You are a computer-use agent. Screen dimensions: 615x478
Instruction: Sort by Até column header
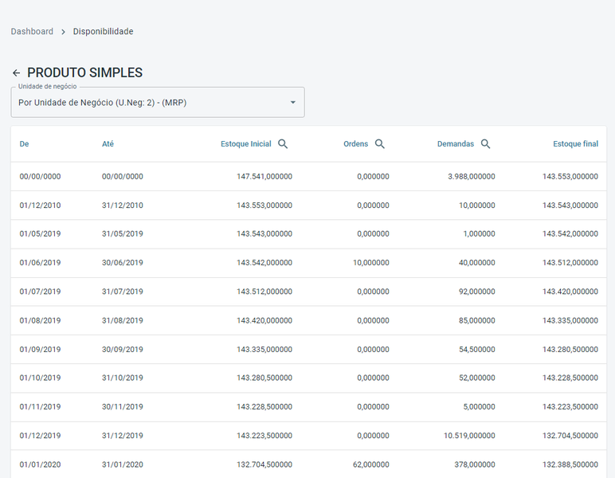(108, 144)
